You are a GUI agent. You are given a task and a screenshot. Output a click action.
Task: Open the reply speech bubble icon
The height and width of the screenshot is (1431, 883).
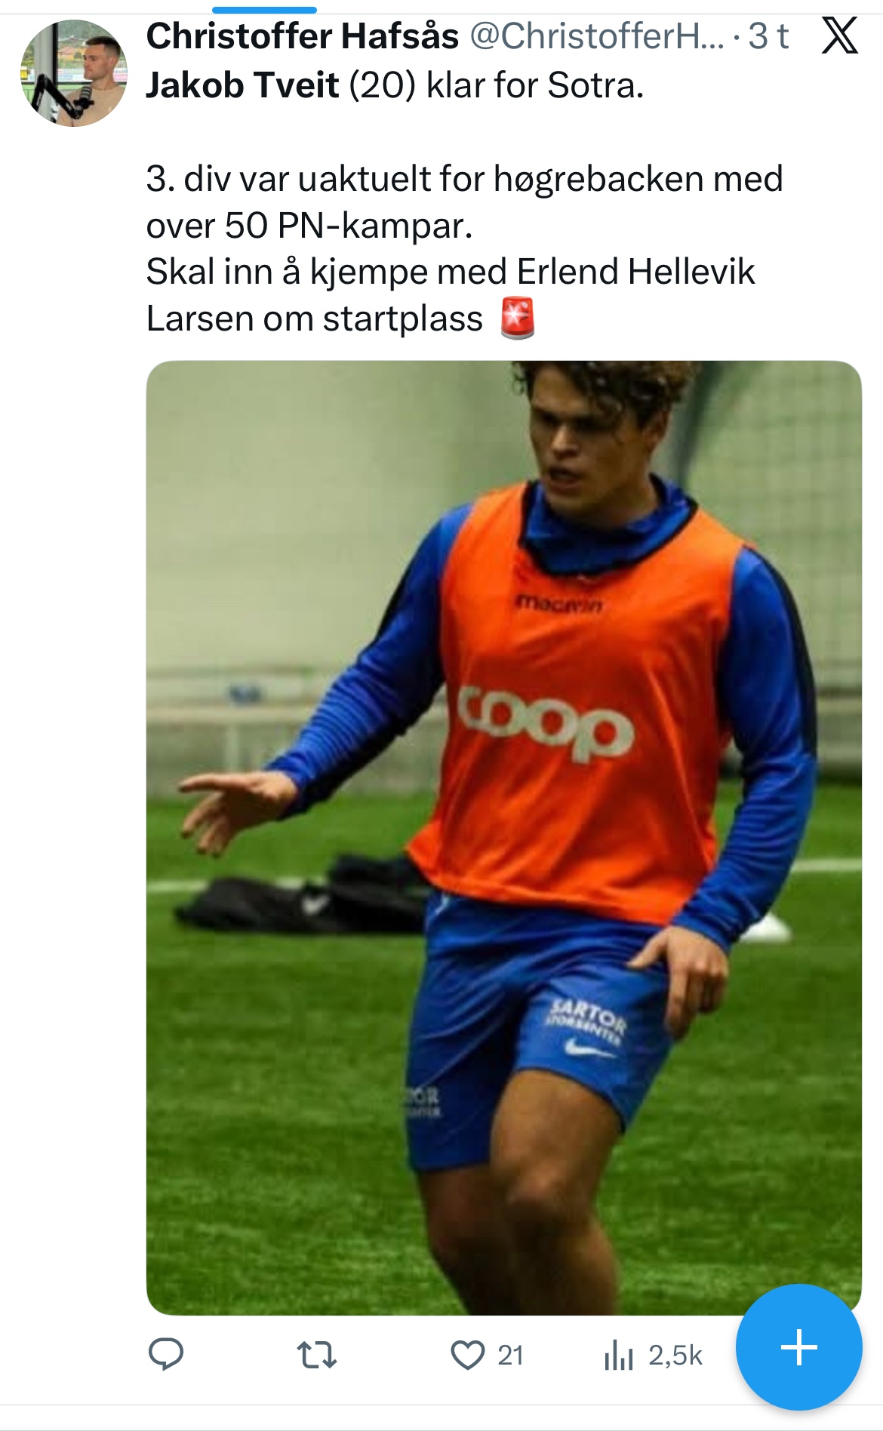click(166, 1355)
